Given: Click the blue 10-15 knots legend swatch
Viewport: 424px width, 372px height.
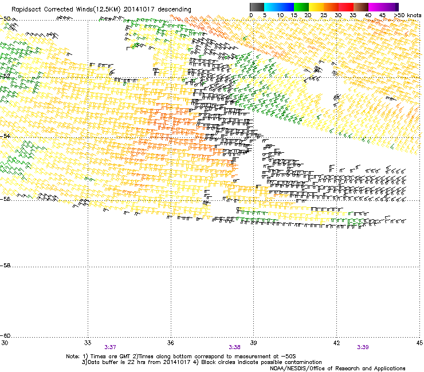Looking at the screenshot, I should (286, 7).
